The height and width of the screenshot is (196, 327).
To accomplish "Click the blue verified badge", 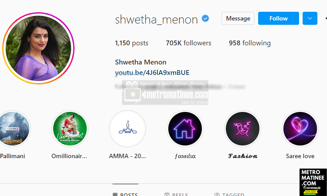I will tap(205, 19).
